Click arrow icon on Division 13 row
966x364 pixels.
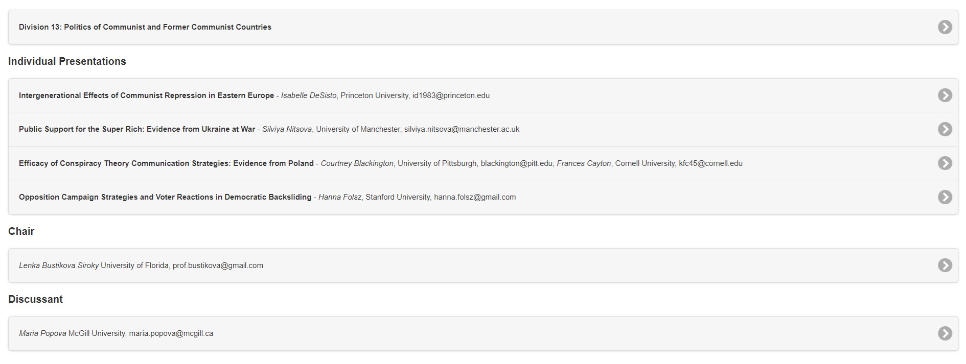[x=945, y=27]
